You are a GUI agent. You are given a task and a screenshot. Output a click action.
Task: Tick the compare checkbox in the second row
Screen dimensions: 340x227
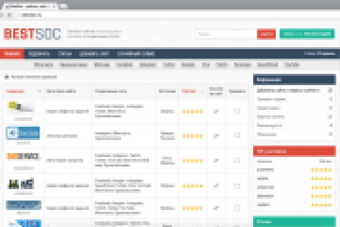click(x=237, y=136)
